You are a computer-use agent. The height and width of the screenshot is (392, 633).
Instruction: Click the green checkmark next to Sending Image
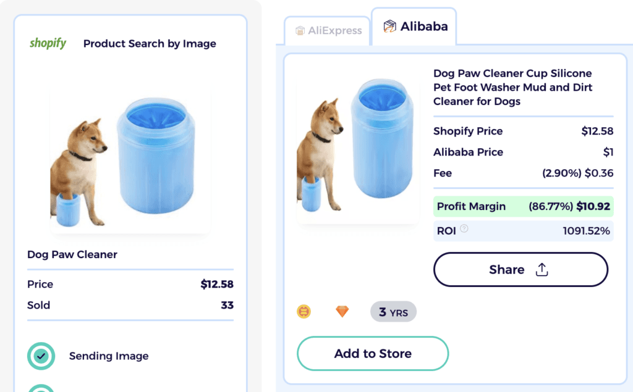click(41, 356)
